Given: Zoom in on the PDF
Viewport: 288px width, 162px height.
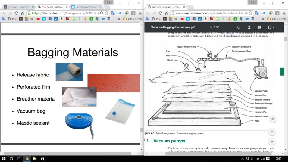Looking at the screenshot, I should pos(272,132).
